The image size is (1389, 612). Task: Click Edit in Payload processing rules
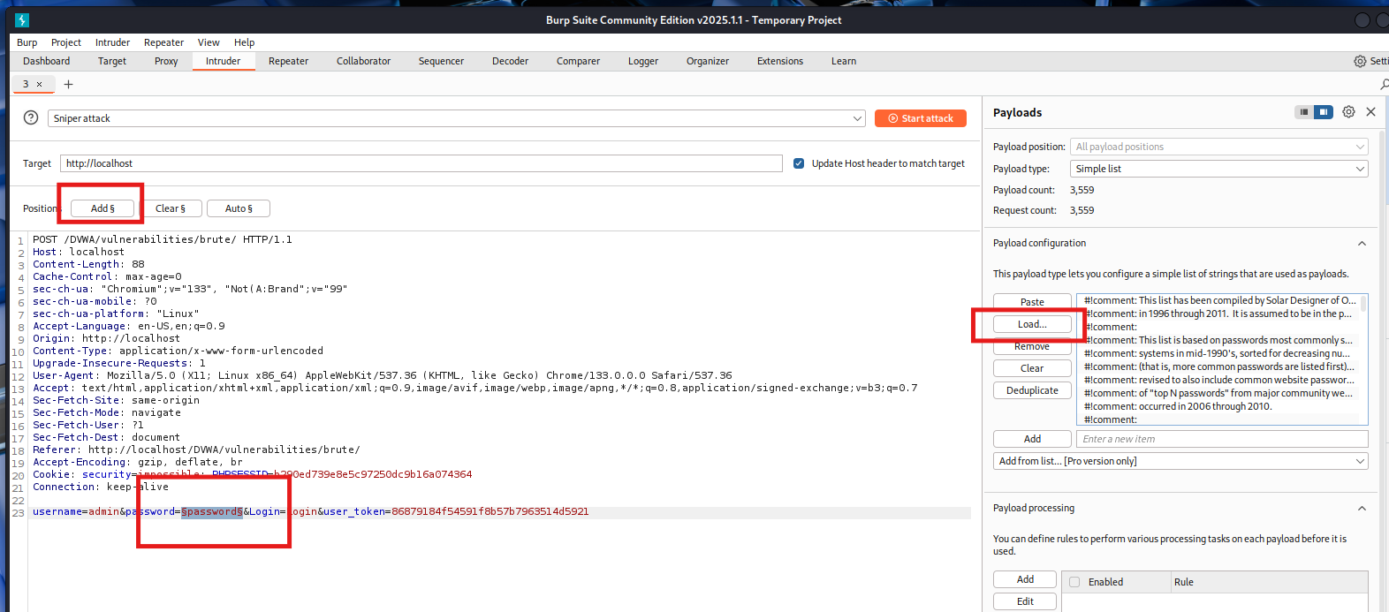[x=1025, y=601]
